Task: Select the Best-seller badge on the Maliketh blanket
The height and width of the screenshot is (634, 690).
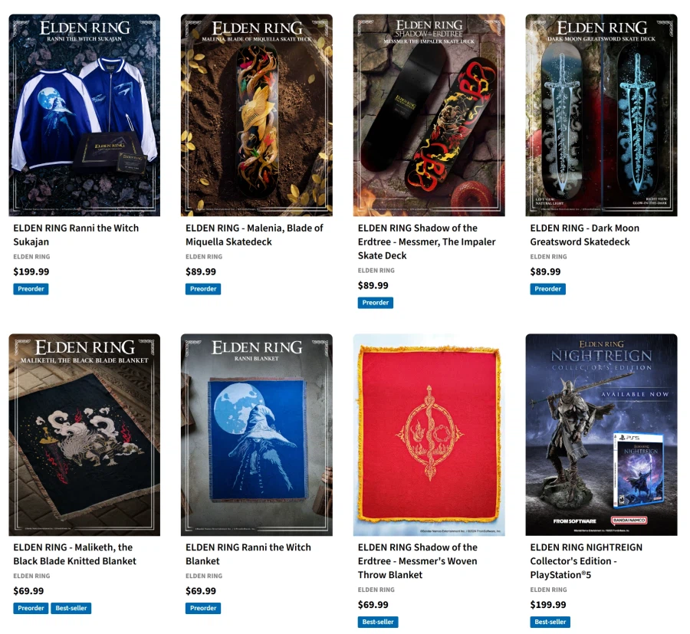Action: pyautogui.click(x=71, y=608)
